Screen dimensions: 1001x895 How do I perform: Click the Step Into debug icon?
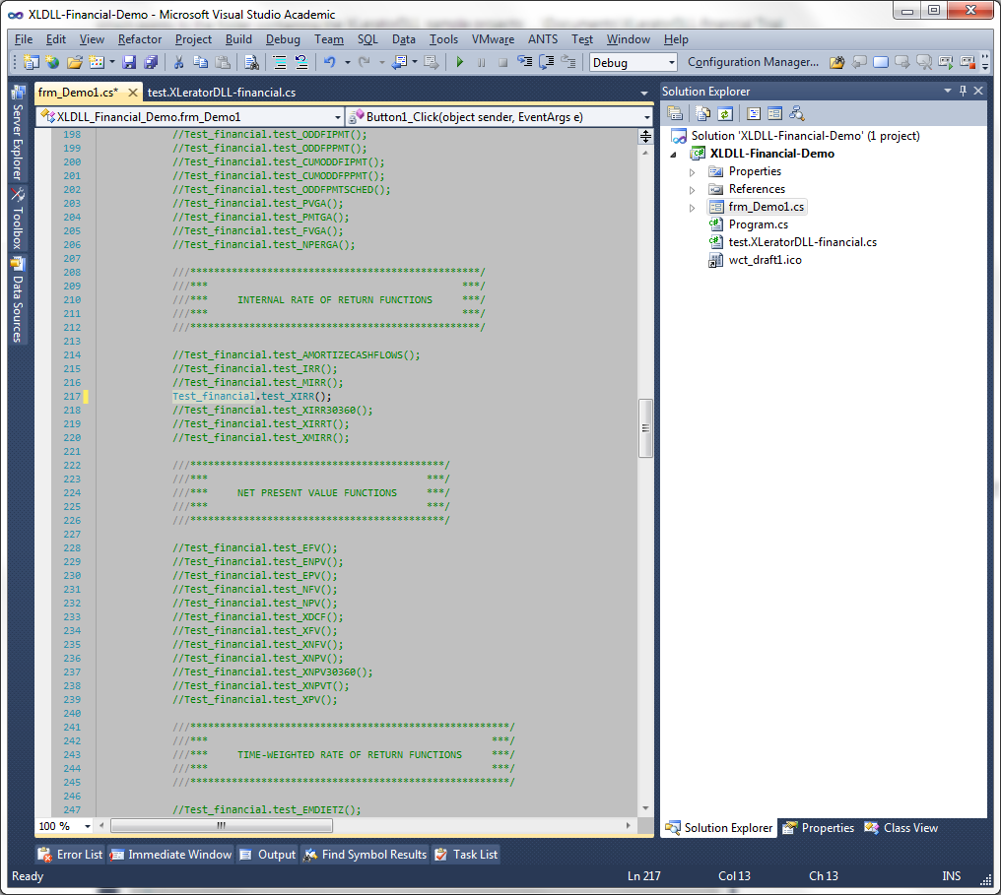(x=525, y=62)
